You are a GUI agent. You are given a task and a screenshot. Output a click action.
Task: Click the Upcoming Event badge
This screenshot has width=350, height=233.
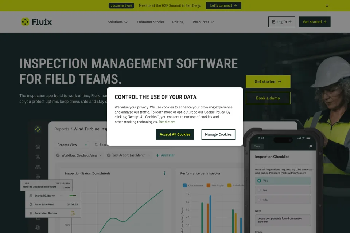click(121, 5)
